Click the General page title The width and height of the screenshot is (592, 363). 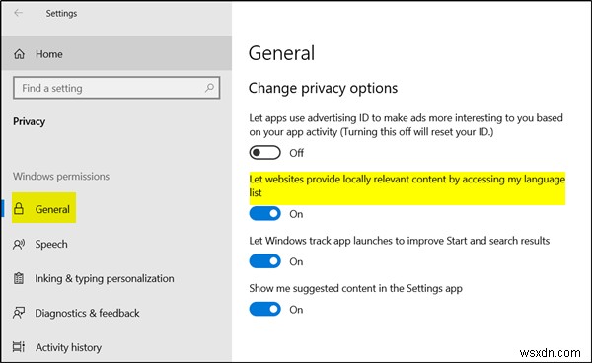(x=281, y=53)
